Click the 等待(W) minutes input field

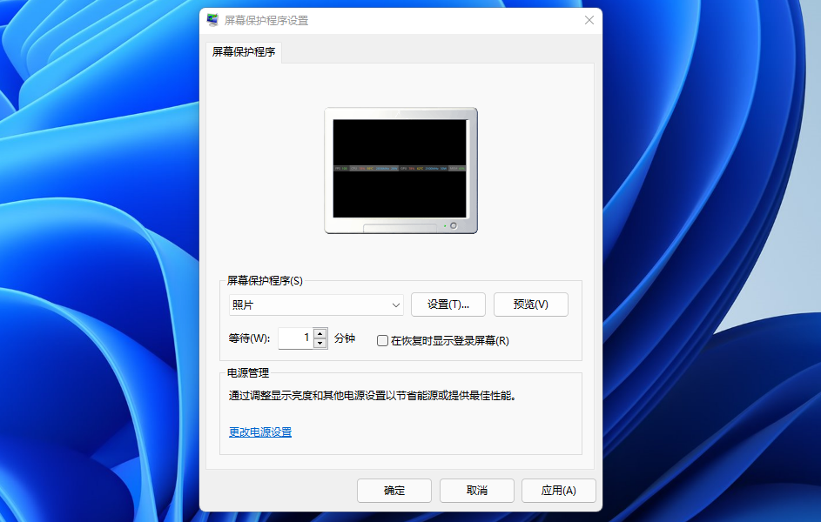point(296,338)
